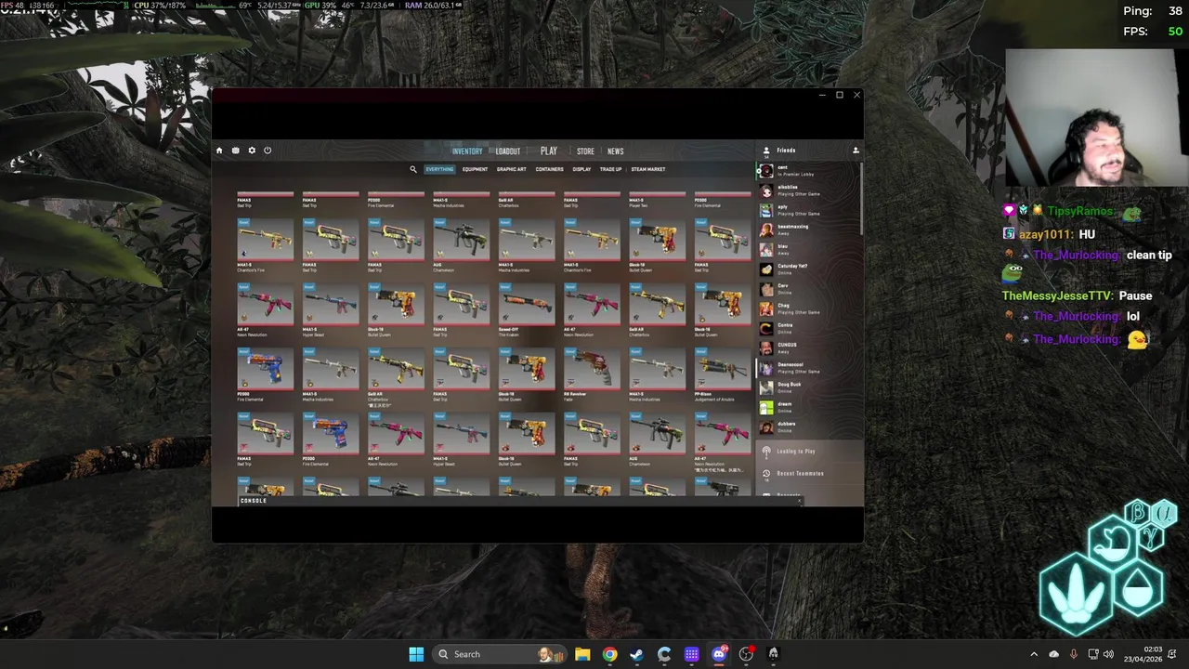Select friend aply in the friends list
This screenshot has width=1189, height=669.
806,210
